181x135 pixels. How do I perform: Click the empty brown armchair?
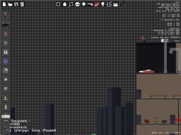click(147, 122)
